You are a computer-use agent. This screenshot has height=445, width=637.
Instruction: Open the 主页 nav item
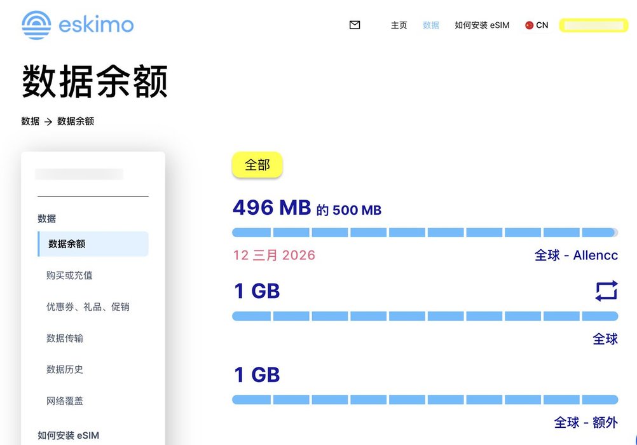coord(399,25)
